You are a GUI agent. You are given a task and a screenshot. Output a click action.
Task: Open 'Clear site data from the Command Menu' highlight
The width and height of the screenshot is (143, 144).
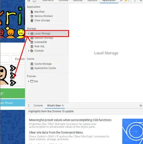[x=56, y=132]
